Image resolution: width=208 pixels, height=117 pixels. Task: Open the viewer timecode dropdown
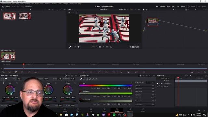tap(123, 10)
